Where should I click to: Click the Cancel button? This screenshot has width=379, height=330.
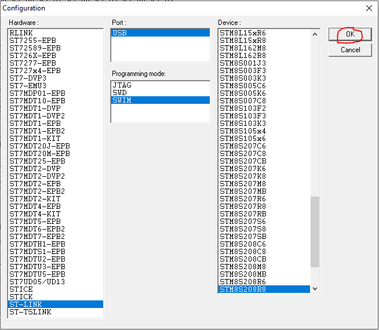pyautogui.click(x=350, y=50)
